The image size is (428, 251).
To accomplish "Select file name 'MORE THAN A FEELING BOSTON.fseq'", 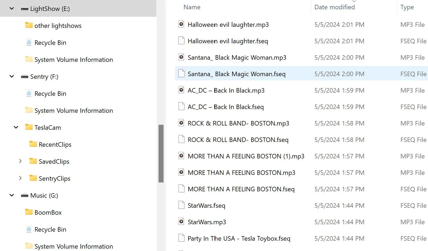I will [241, 189].
